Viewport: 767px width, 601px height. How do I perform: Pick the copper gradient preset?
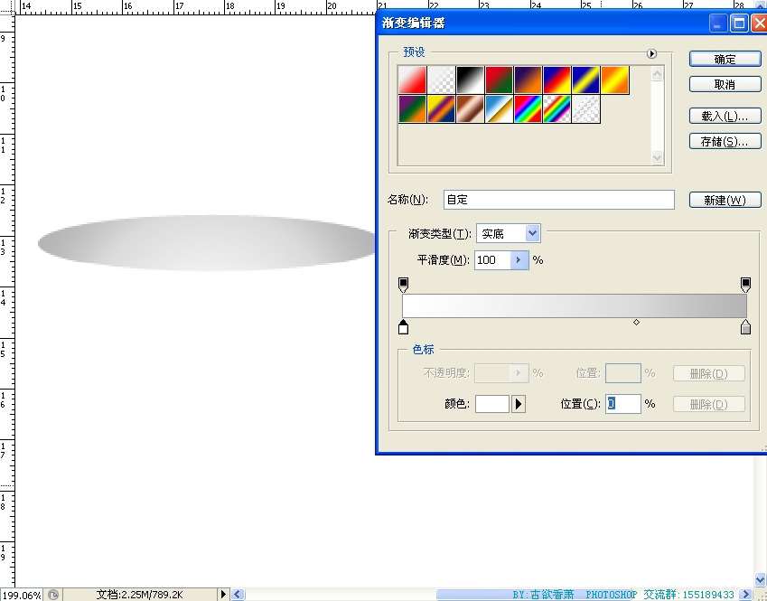[471, 109]
